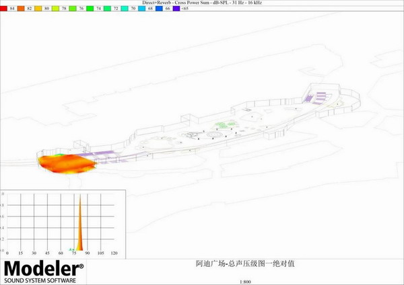Image resolution: width=404 pixels, height=285 pixels.
Task: Click the 90 mark on the histogram axis
Action: coord(86,253)
